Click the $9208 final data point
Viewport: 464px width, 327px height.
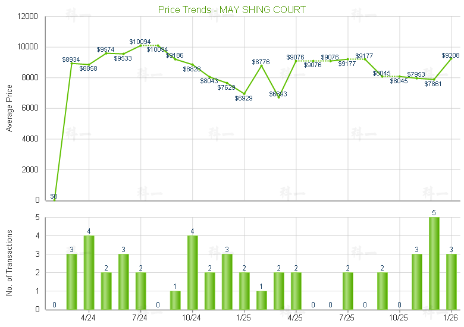coord(452,59)
